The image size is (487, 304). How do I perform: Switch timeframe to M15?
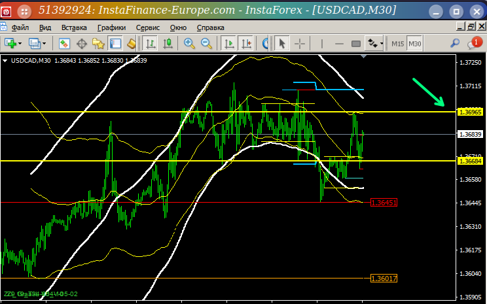[397, 44]
